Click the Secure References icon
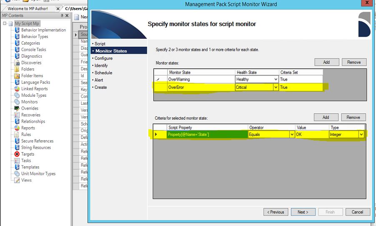 (x=17, y=141)
